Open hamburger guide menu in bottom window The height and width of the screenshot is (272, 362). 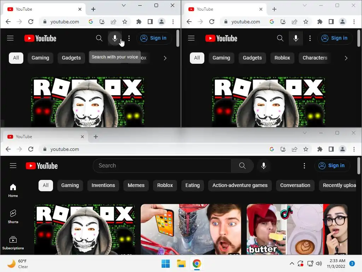point(13,166)
